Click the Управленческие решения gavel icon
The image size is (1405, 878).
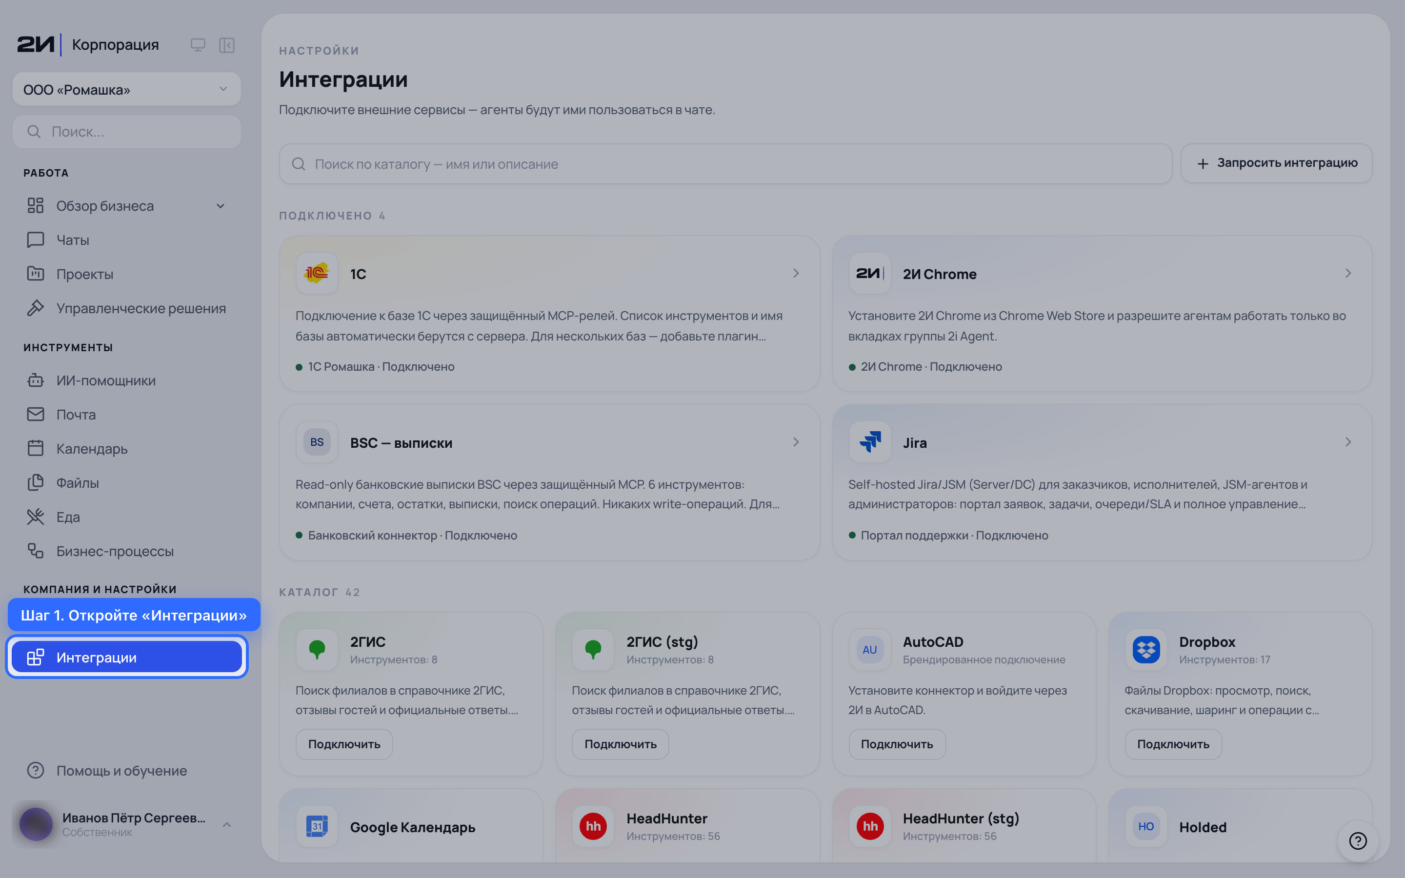click(x=36, y=308)
